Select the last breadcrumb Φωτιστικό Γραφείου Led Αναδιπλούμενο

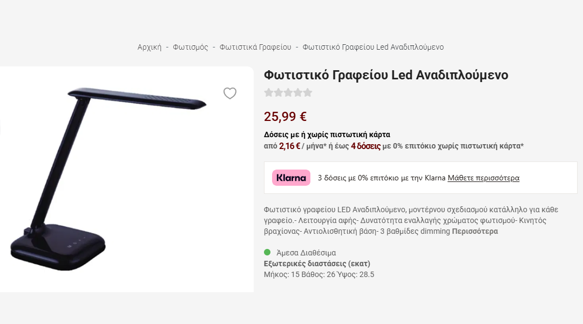(x=373, y=47)
